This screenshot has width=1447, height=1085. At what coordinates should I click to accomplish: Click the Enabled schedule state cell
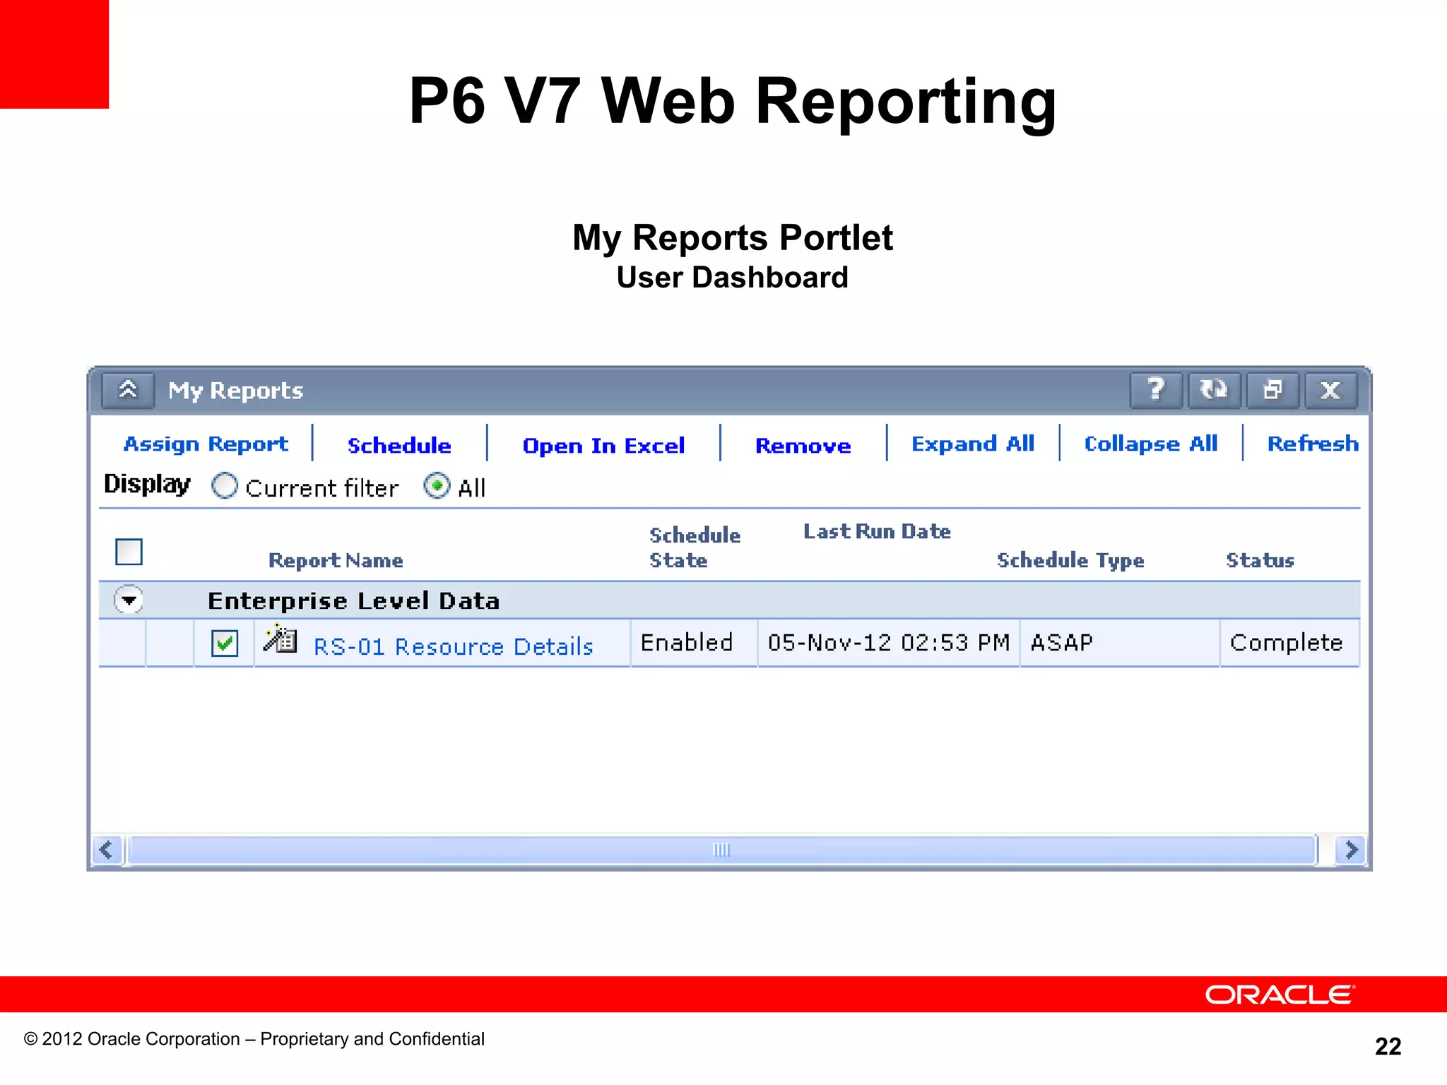(x=694, y=643)
